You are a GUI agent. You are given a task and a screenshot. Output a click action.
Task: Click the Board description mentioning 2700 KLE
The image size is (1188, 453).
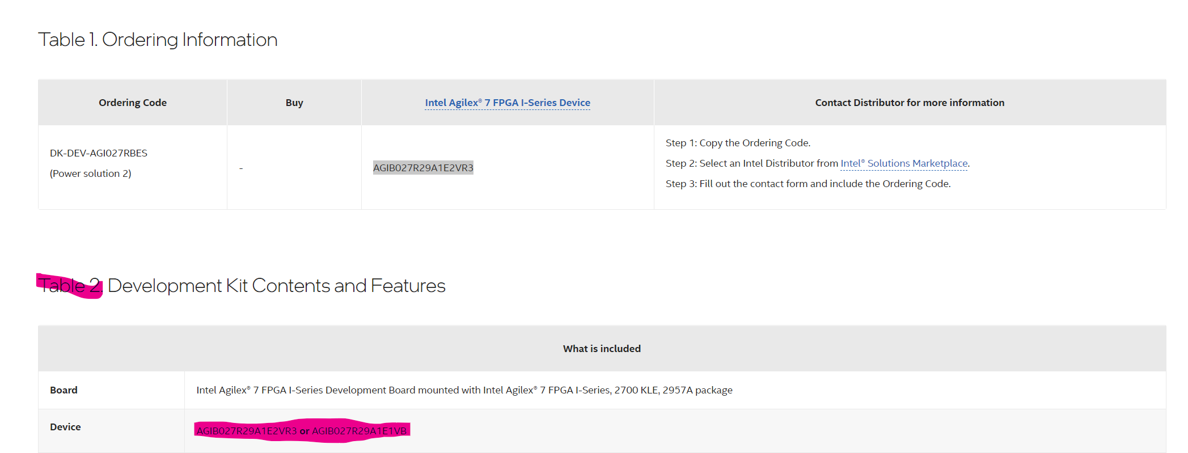pyautogui.click(x=464, y=390)
